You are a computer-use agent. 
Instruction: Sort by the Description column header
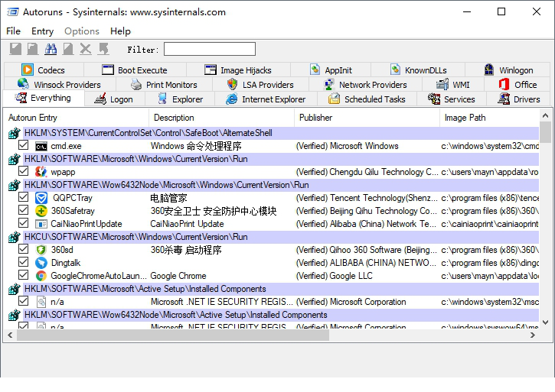tap(222, 118)
